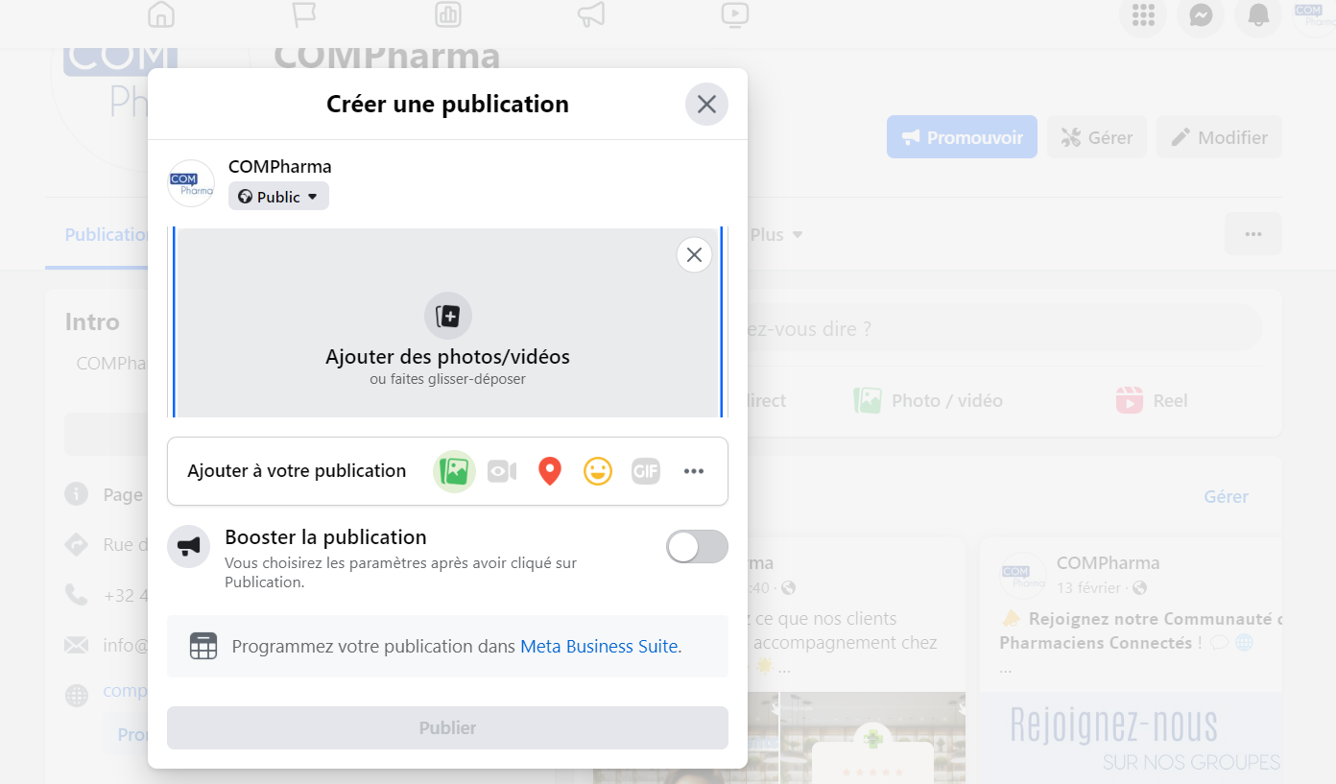The image size is (1336, 784).
Task: Open the apps grid menu icon
Action: point(1143,15)
